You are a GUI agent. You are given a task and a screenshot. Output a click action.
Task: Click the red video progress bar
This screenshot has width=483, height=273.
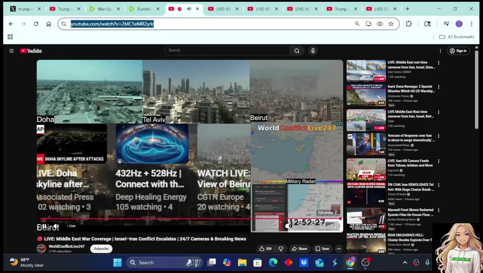click(x=189, y=219)
